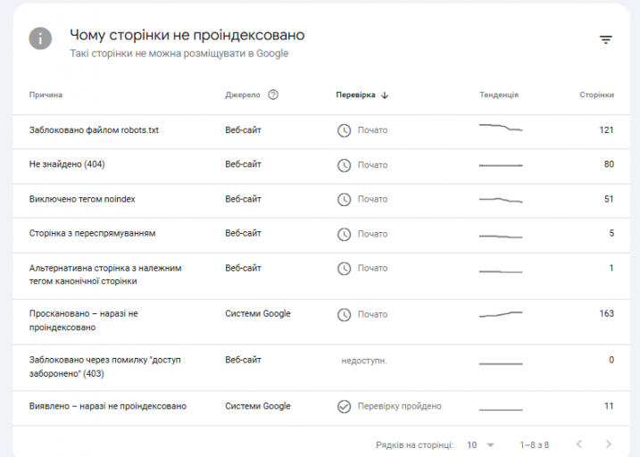Click clock icon in Альтернативна сторінка row

click(344, 269)
